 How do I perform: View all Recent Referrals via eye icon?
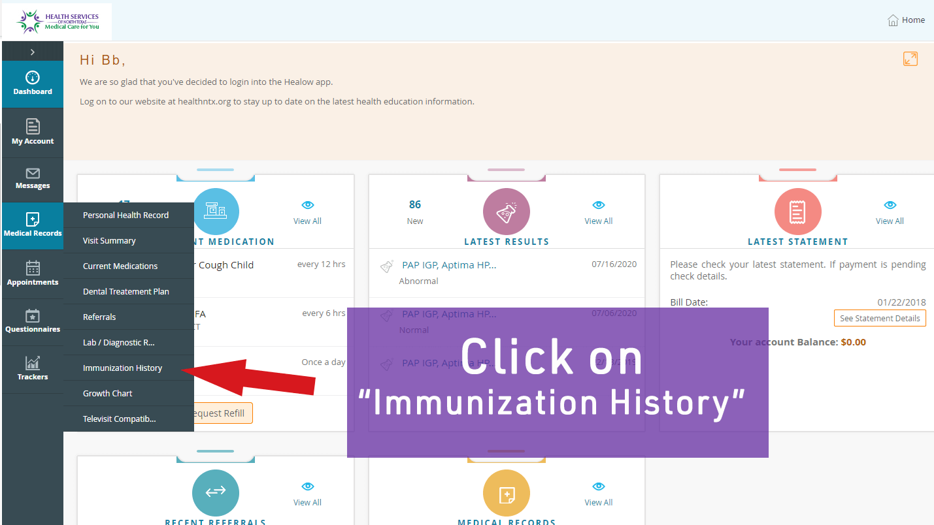[x=307, y=486]
